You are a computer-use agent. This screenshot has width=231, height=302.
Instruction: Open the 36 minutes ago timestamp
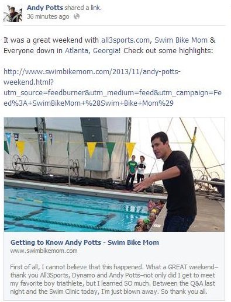point(48,16)
